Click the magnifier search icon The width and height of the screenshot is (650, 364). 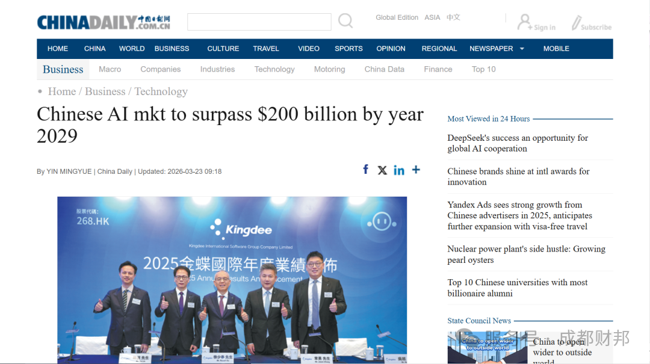[345, 20]
